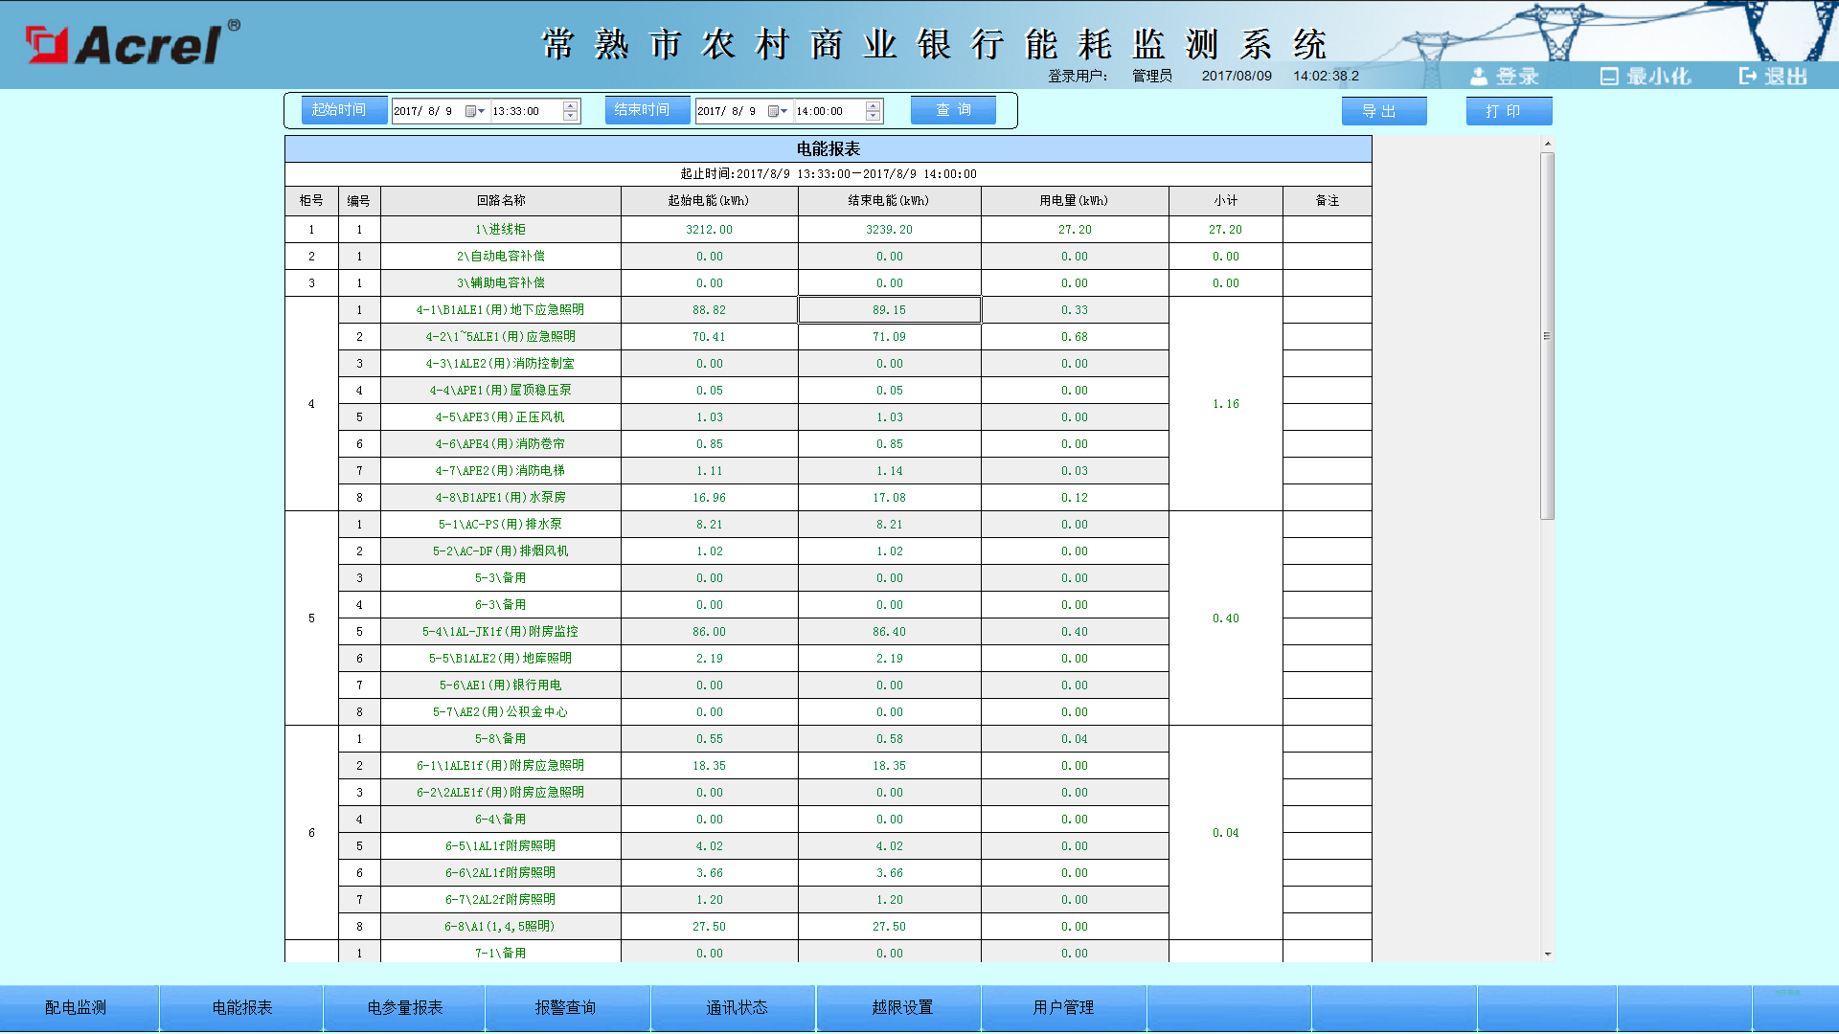The width and height of the screenshot is (1839, 1034).
Task: Click the 登录 login icon
Action: coord(1480,77)
